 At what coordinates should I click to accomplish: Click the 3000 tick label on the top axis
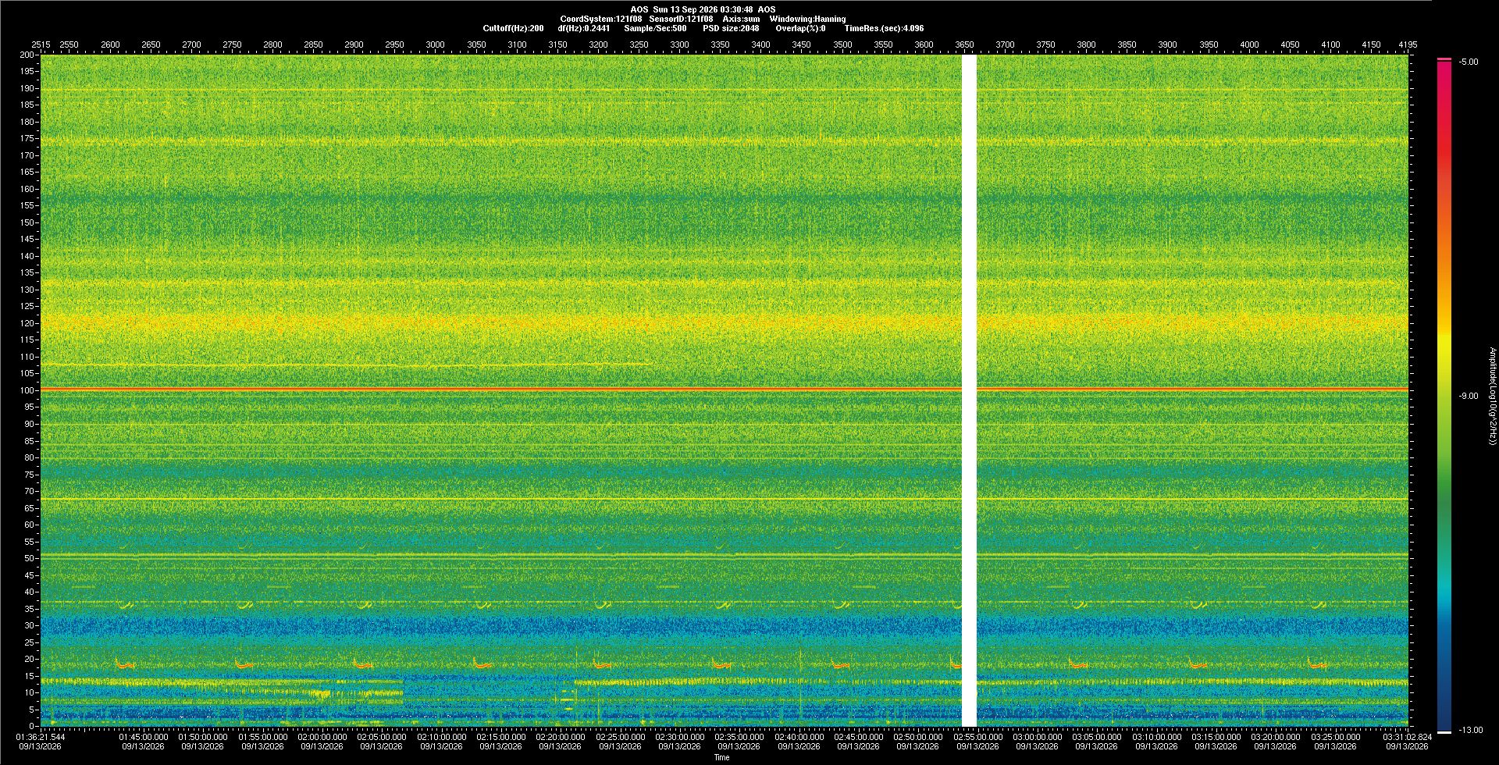pyautogui.click(x=435, y=44)
